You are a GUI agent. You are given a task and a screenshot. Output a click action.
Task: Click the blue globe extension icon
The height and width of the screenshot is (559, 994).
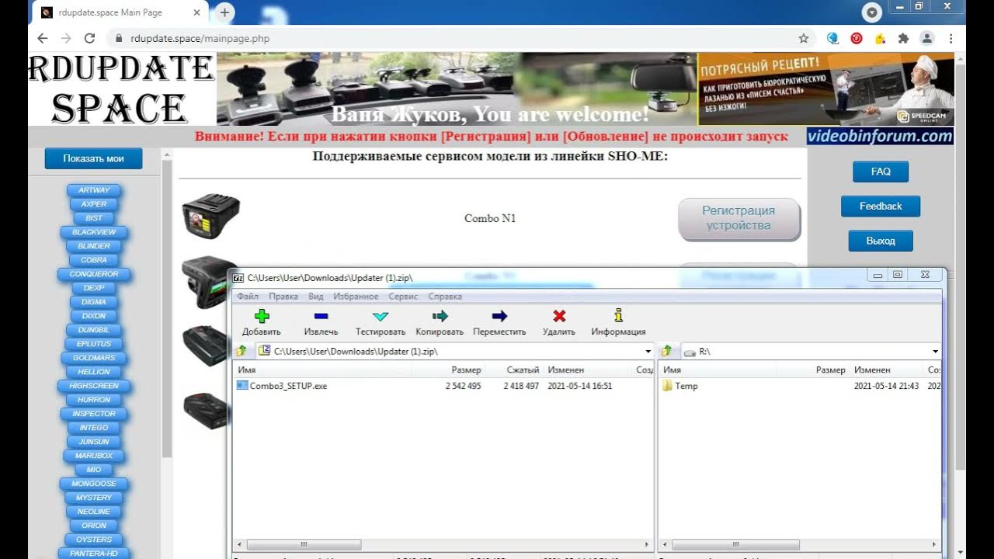tap(833, 38)
